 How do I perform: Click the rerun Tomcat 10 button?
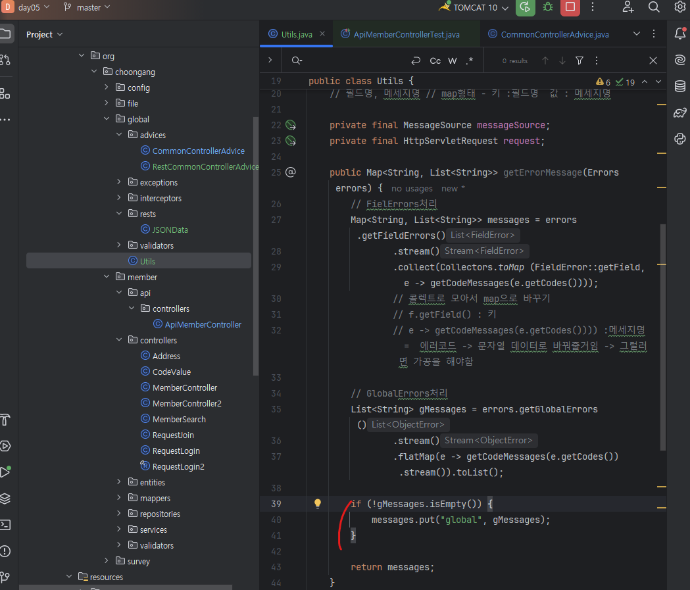point(525,7)
